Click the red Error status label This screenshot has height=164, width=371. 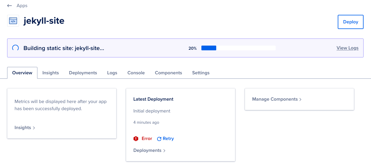point(147,139)
